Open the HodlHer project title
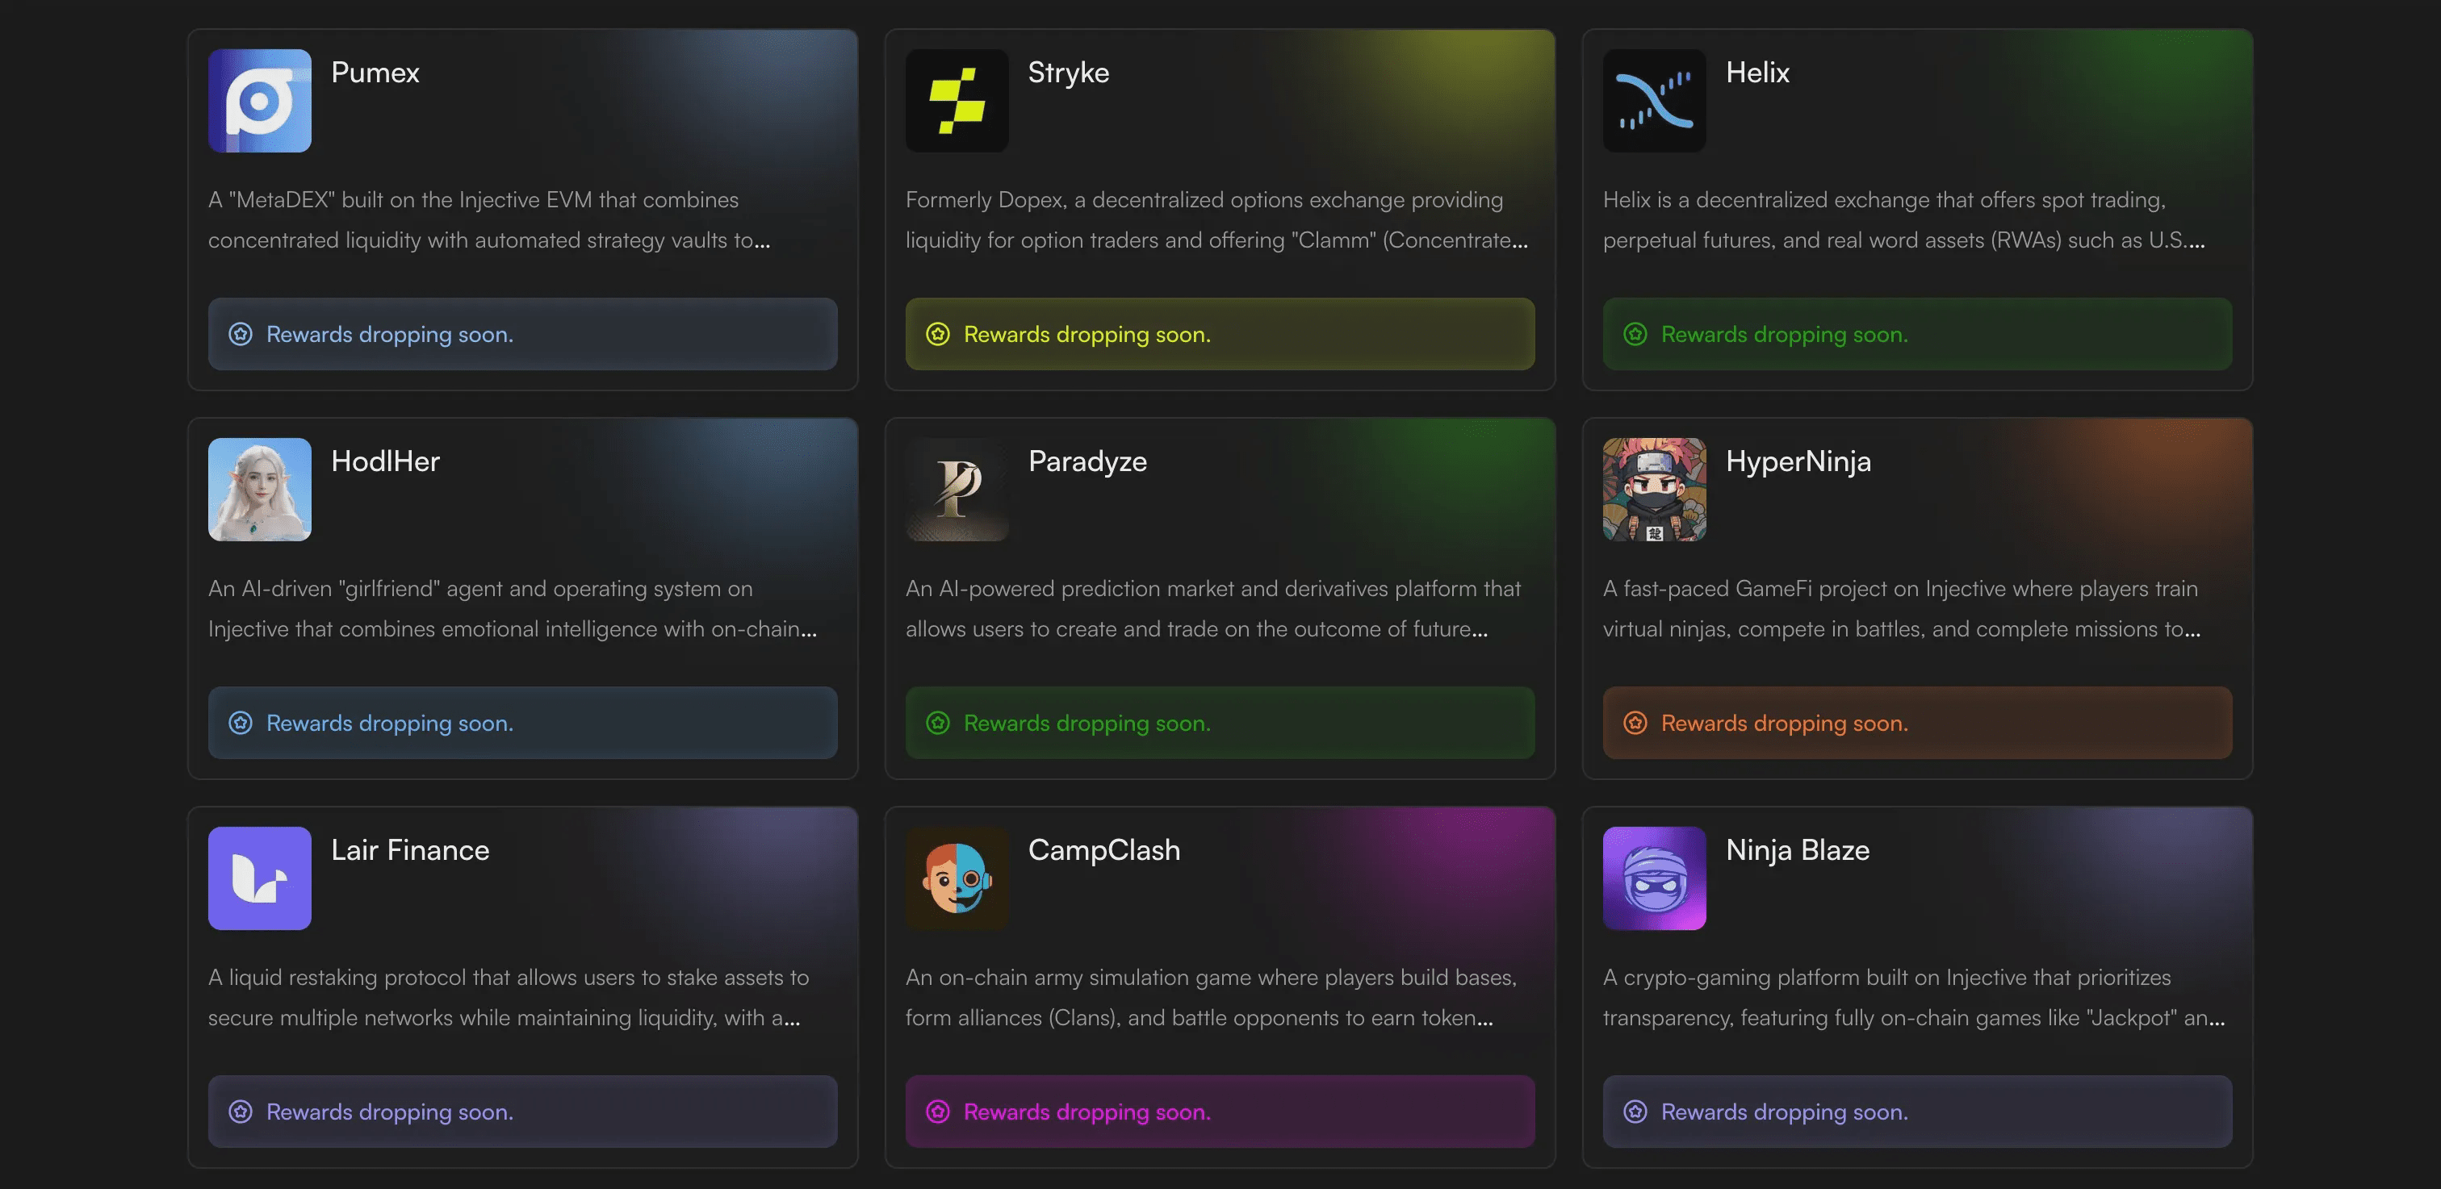The height and width of the screenshot is (1189, 2441). [x=385, y=461]
